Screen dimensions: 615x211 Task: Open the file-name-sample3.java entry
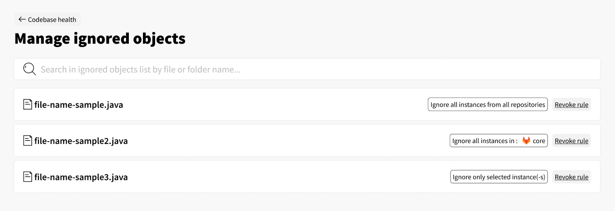tap(81, 177)
